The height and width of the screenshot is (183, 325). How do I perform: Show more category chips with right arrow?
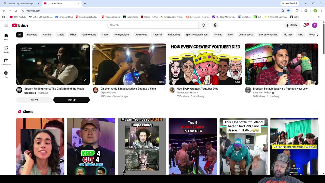[x=317, y=35]
